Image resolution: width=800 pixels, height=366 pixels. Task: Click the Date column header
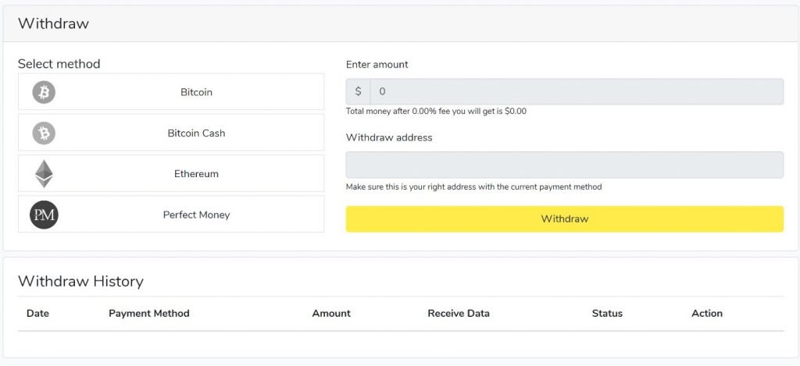point(37,314)
